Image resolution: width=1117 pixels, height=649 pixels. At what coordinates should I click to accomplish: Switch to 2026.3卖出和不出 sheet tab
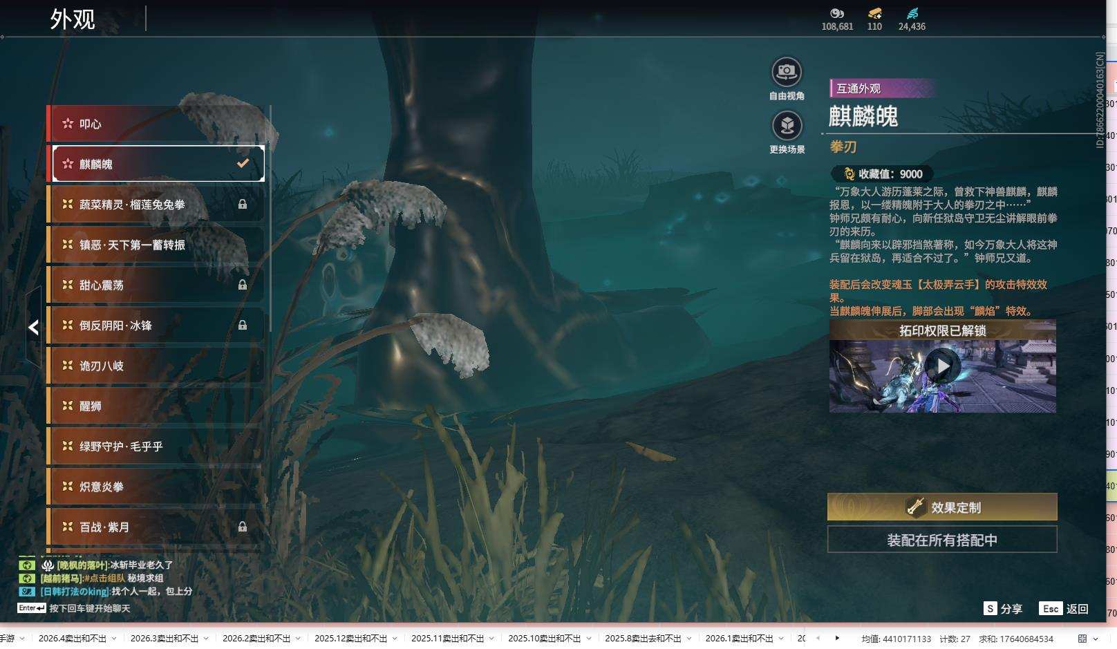point(165,639)
